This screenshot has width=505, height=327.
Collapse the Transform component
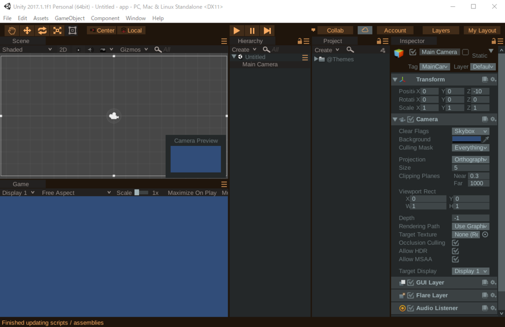coord(395,79)
